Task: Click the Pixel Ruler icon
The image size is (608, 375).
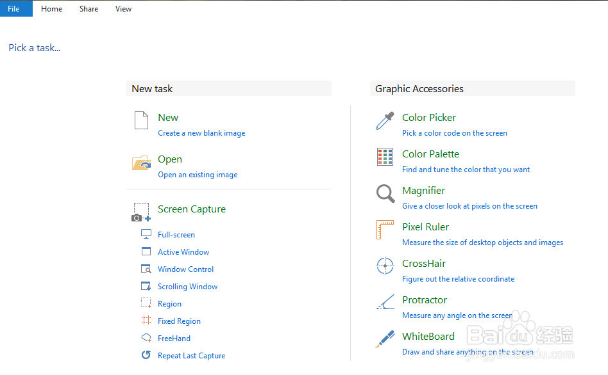Action: (385, 230)
